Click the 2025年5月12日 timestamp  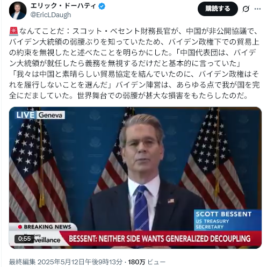(80, 262)
